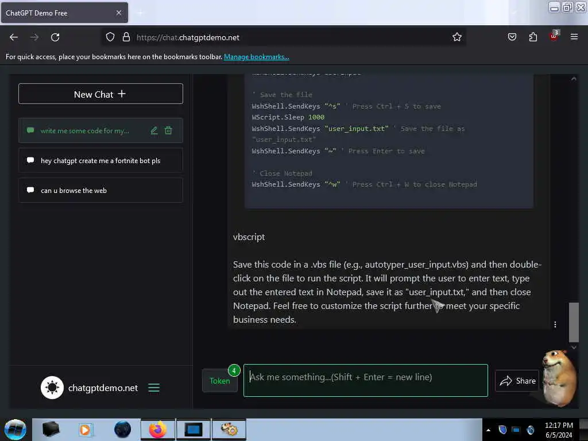
Task: Click the security shield tray icon
Action: 502,430
